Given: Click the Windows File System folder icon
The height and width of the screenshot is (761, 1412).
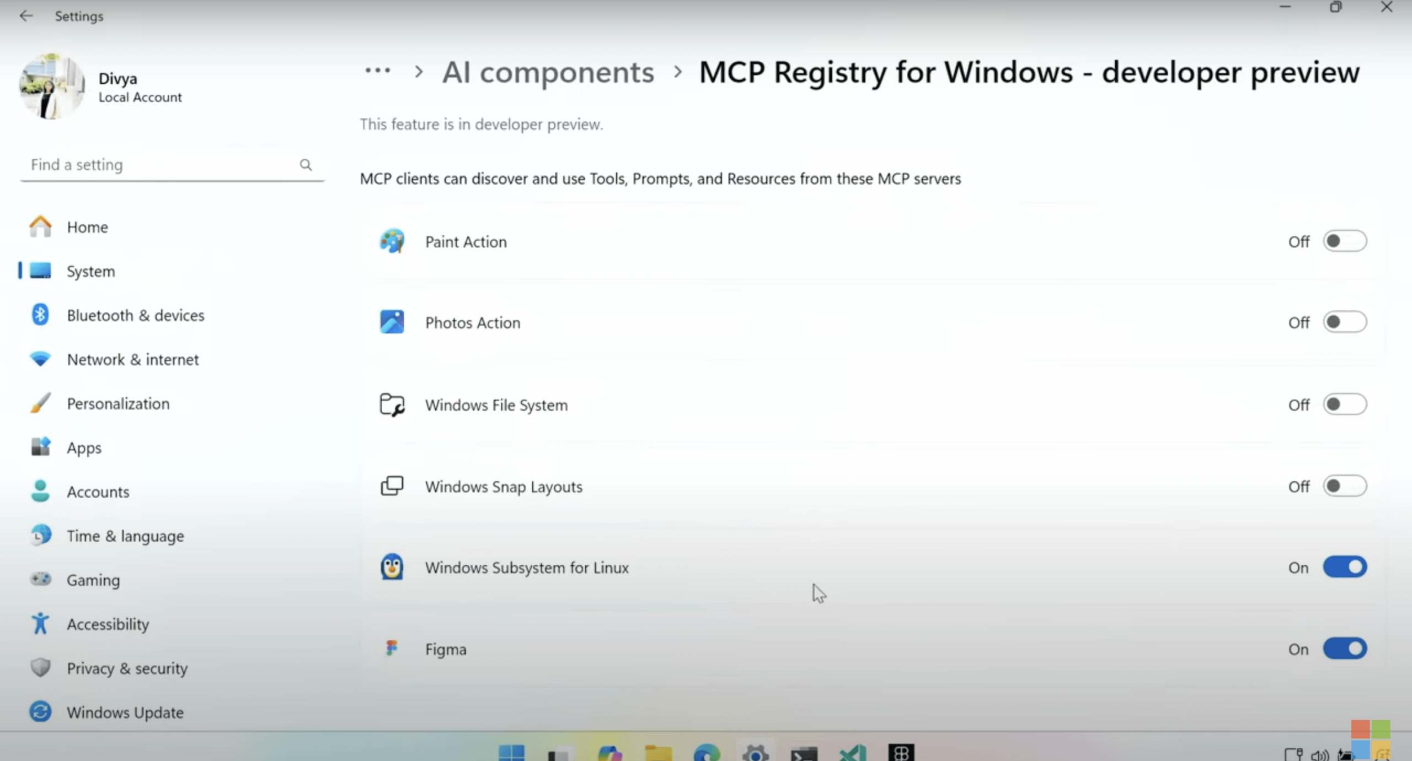Looking at the screenshot, I should 392,404.
